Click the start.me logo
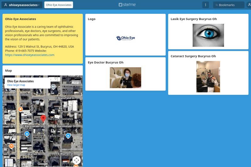Image resolution: width=251 pixels, height=167 pixels. pos(127,5)
